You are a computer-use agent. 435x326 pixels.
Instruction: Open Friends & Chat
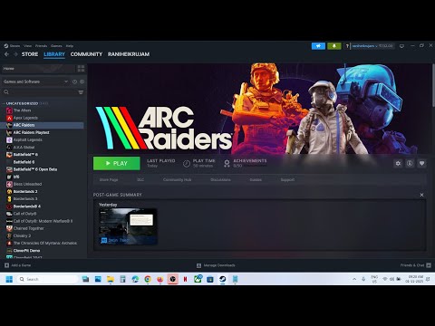(x=416, y=265)
